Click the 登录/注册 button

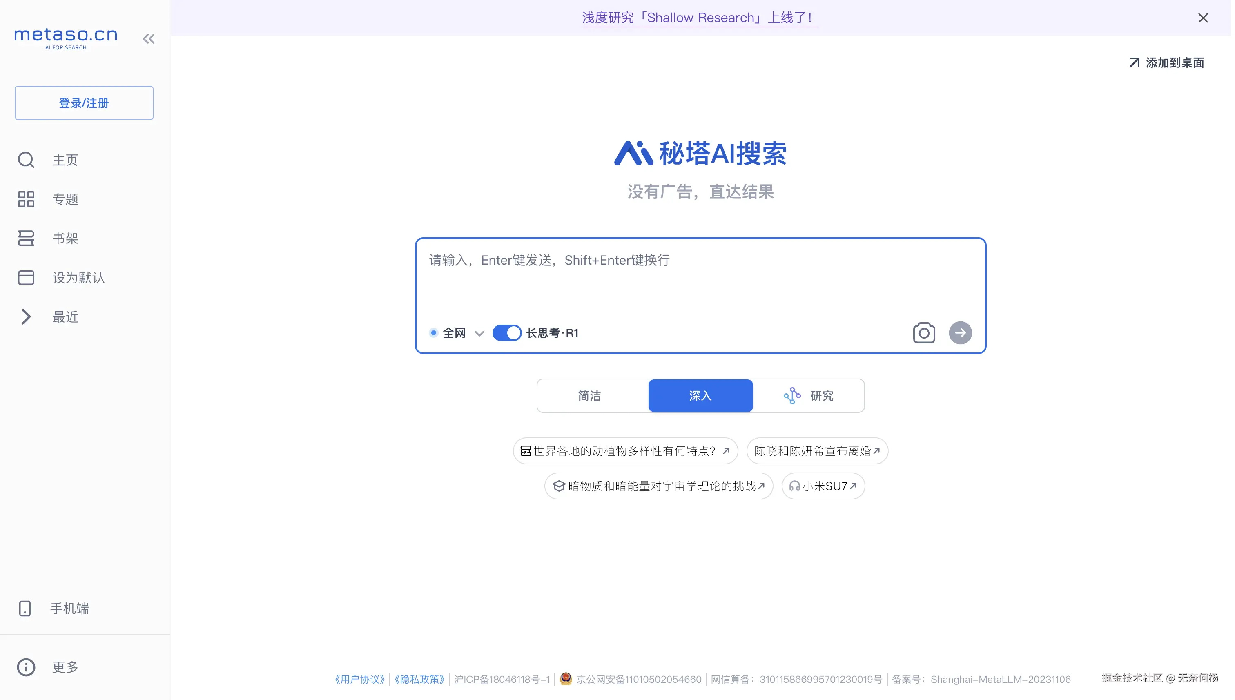point(84,103)
